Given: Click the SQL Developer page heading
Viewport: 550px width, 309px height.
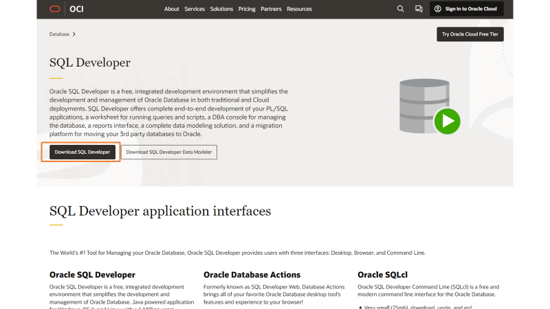Looking at the screenshot, I should (90, 62).
